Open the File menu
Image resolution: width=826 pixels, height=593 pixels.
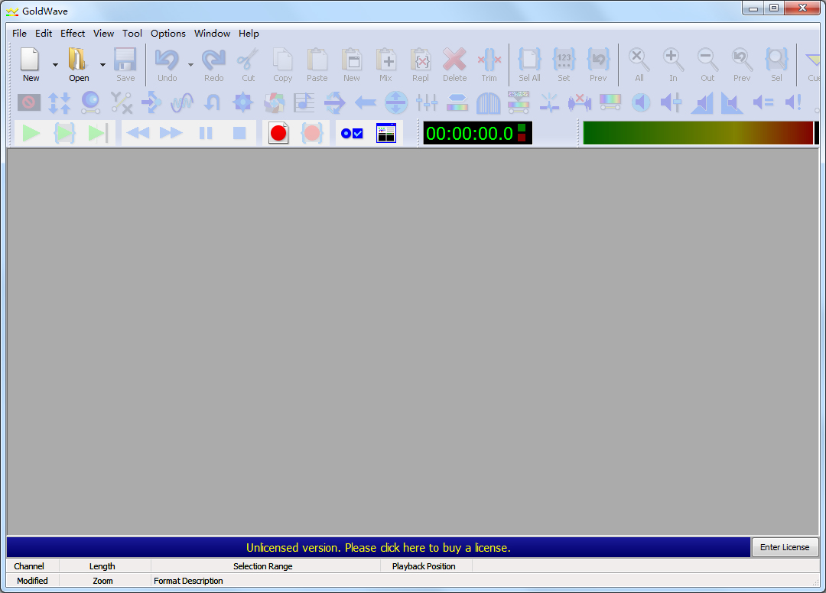tap(19, 33)
